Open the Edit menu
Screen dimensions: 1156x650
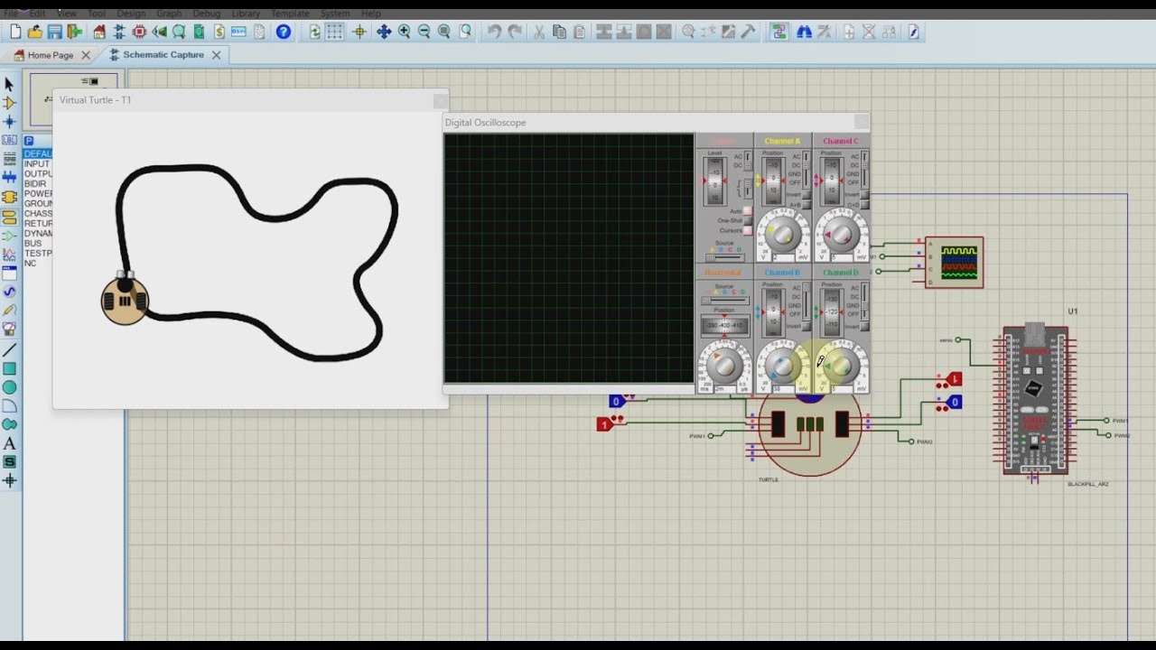click(x=37, y=14)
